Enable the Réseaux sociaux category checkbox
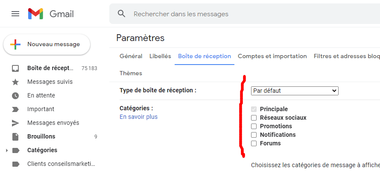380x171 pixels. (x=254, y=118)
